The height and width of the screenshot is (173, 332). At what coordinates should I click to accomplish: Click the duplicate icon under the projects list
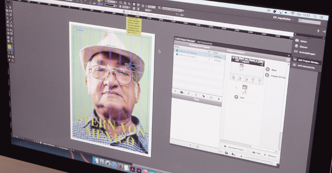(x=203, y=96)
